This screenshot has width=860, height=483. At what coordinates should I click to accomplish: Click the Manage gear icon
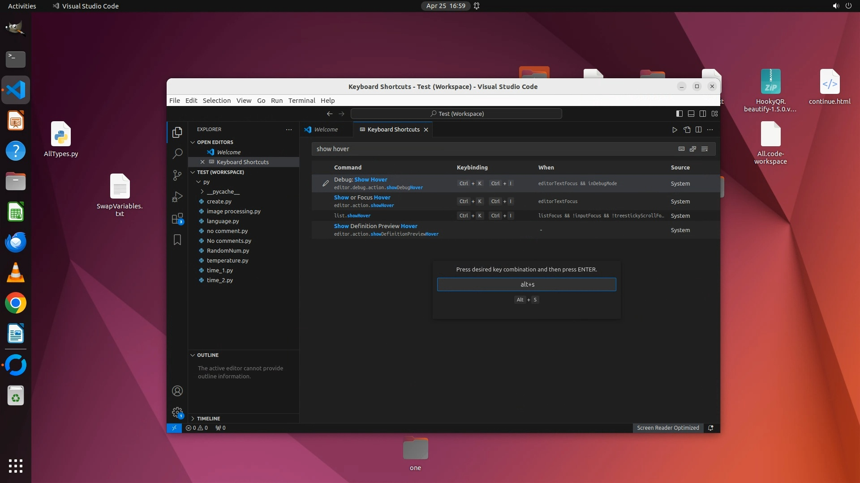pos(177,412)
